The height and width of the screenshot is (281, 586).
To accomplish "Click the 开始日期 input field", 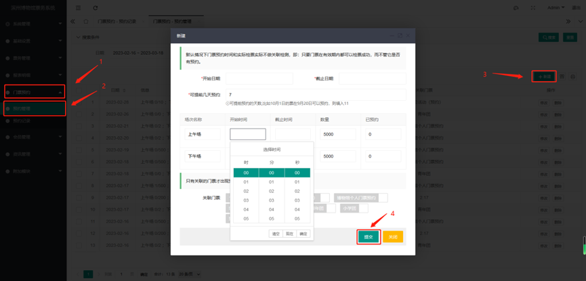I will 261,79.
